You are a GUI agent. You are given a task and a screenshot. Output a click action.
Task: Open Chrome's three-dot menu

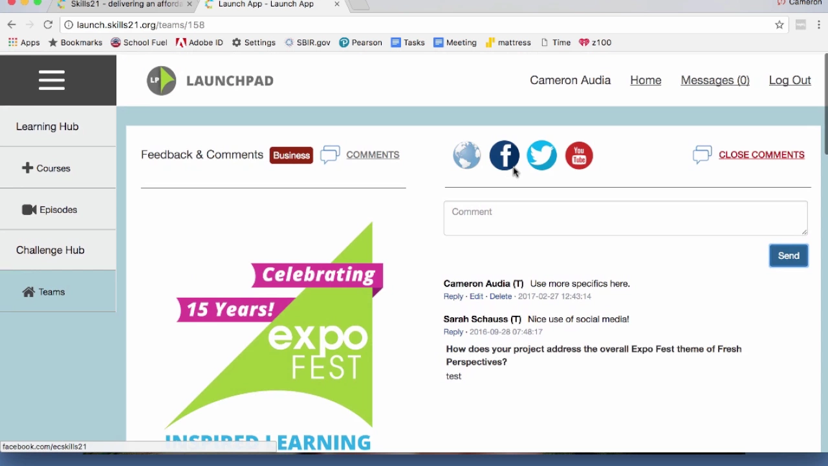[820, 25]
